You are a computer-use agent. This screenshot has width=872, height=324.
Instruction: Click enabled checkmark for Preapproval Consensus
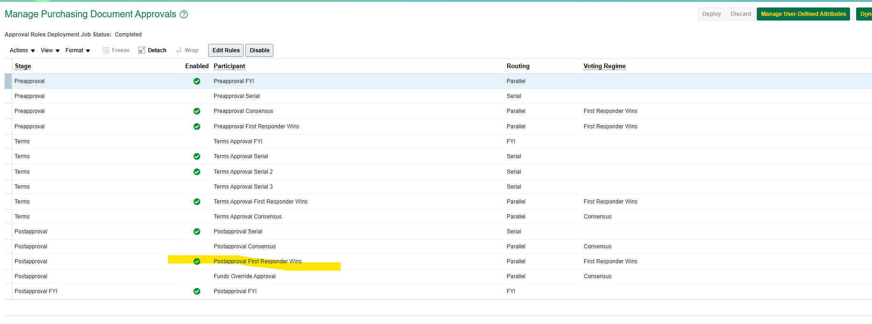(x=197, y=111)
